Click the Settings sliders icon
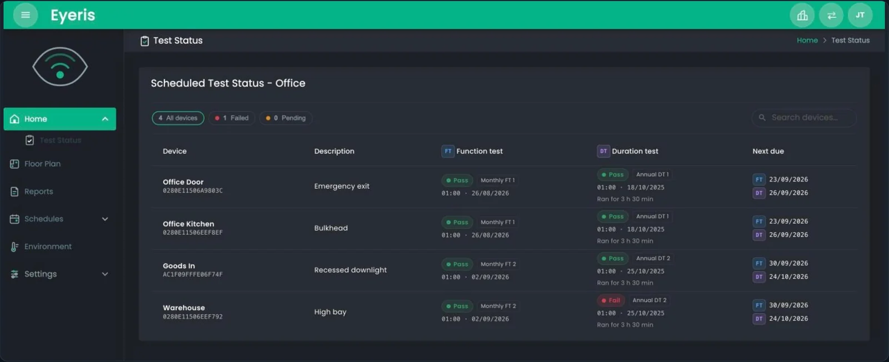 pyautogui.click(x=15, y=274)
